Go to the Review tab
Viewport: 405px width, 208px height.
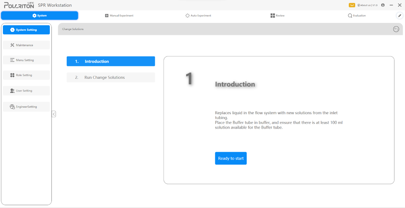(x=277, y=16)
